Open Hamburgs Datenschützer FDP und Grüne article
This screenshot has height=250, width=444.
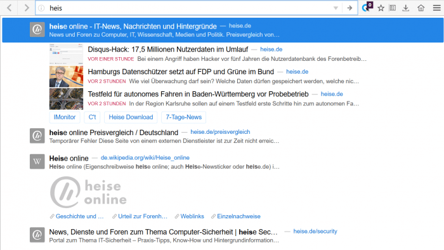pos(181,72)
